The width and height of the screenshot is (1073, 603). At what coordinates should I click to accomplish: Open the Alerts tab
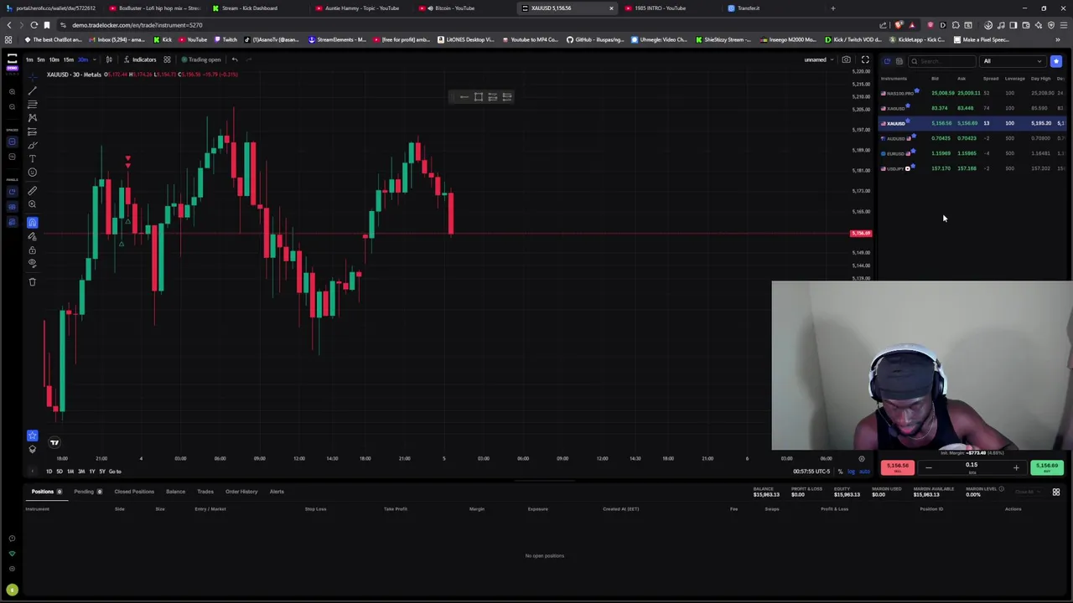(277, 492)
